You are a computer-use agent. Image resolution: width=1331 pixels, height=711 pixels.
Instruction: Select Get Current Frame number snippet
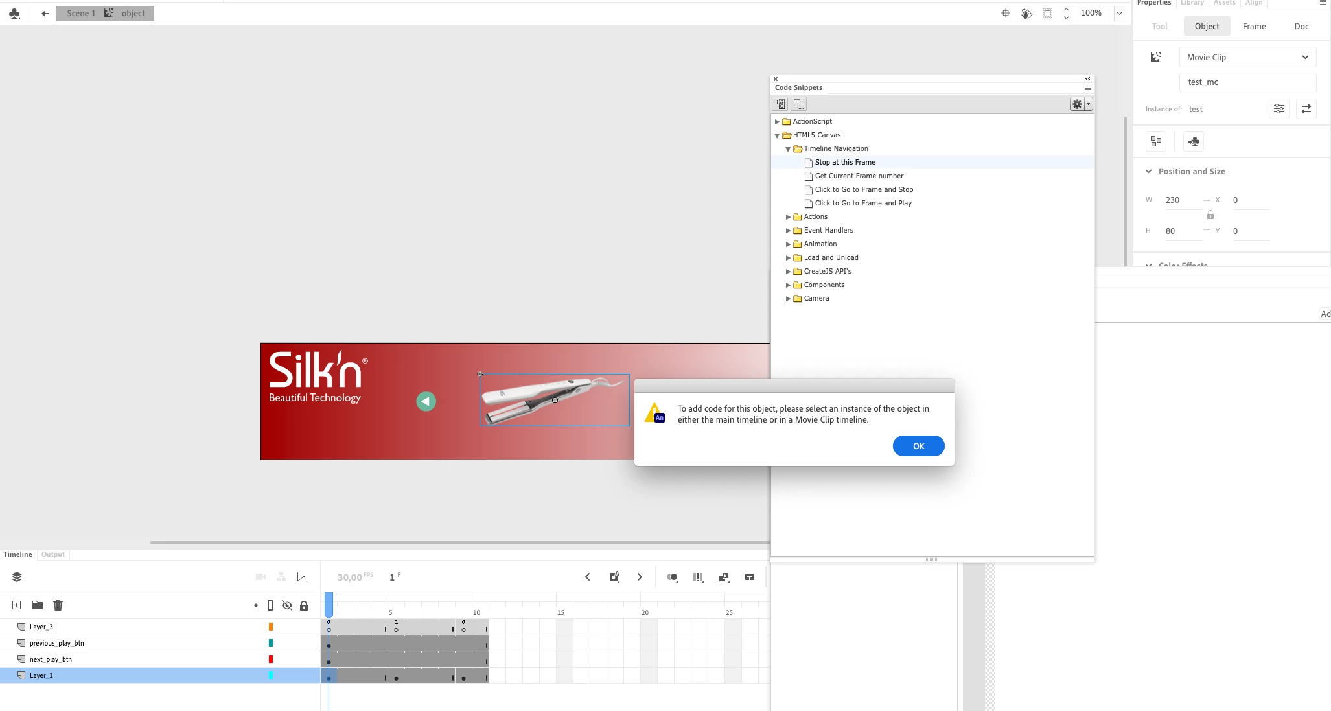859,176
